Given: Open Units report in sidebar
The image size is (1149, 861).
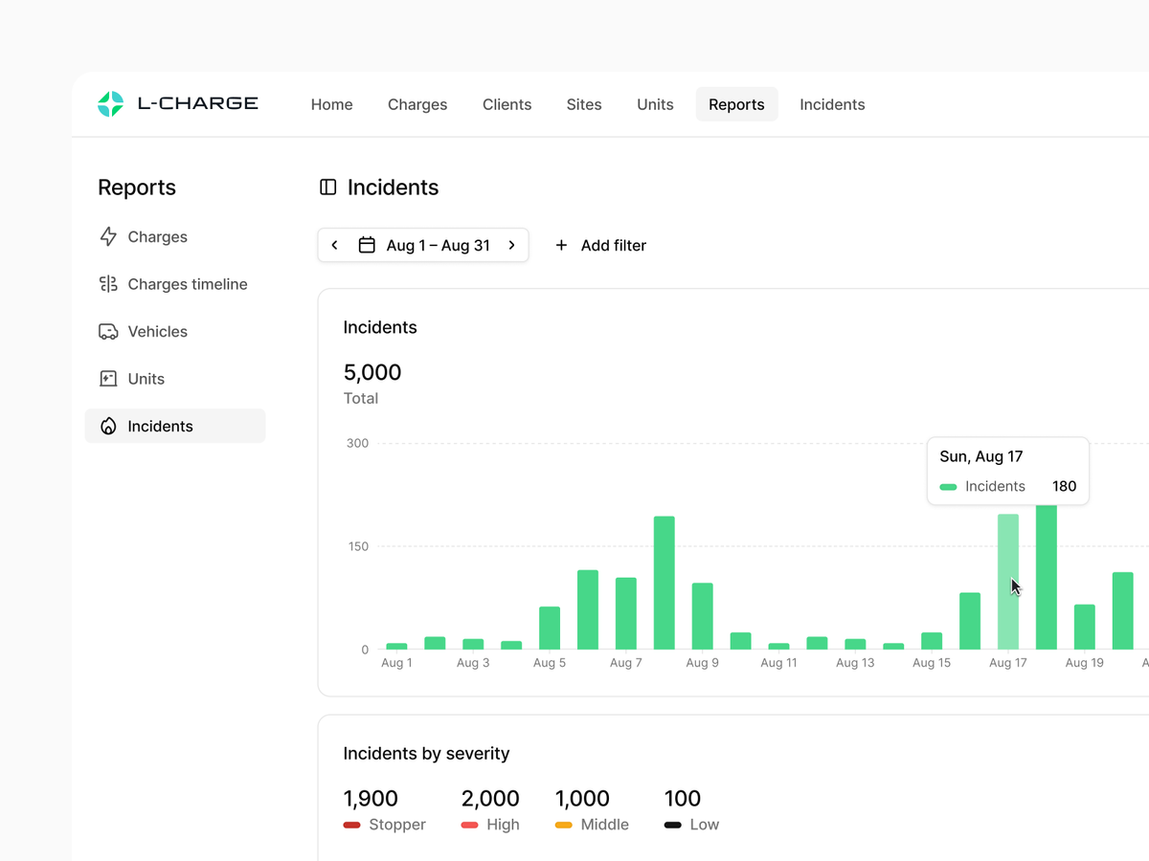Looking at the screenshot, I should [x=175, y=379].
